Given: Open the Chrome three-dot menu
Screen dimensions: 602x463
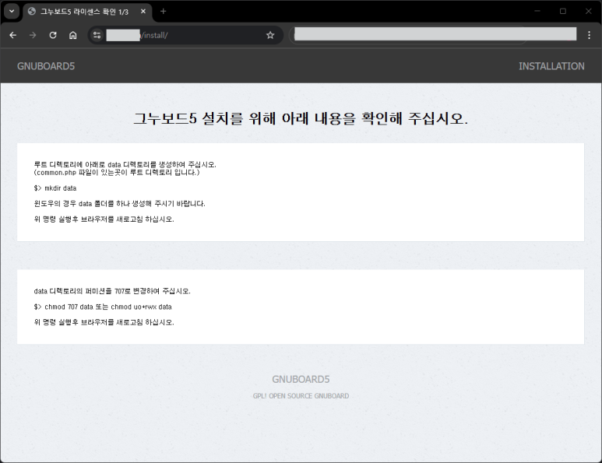Looking at the screenshot, I should [589, 35].
